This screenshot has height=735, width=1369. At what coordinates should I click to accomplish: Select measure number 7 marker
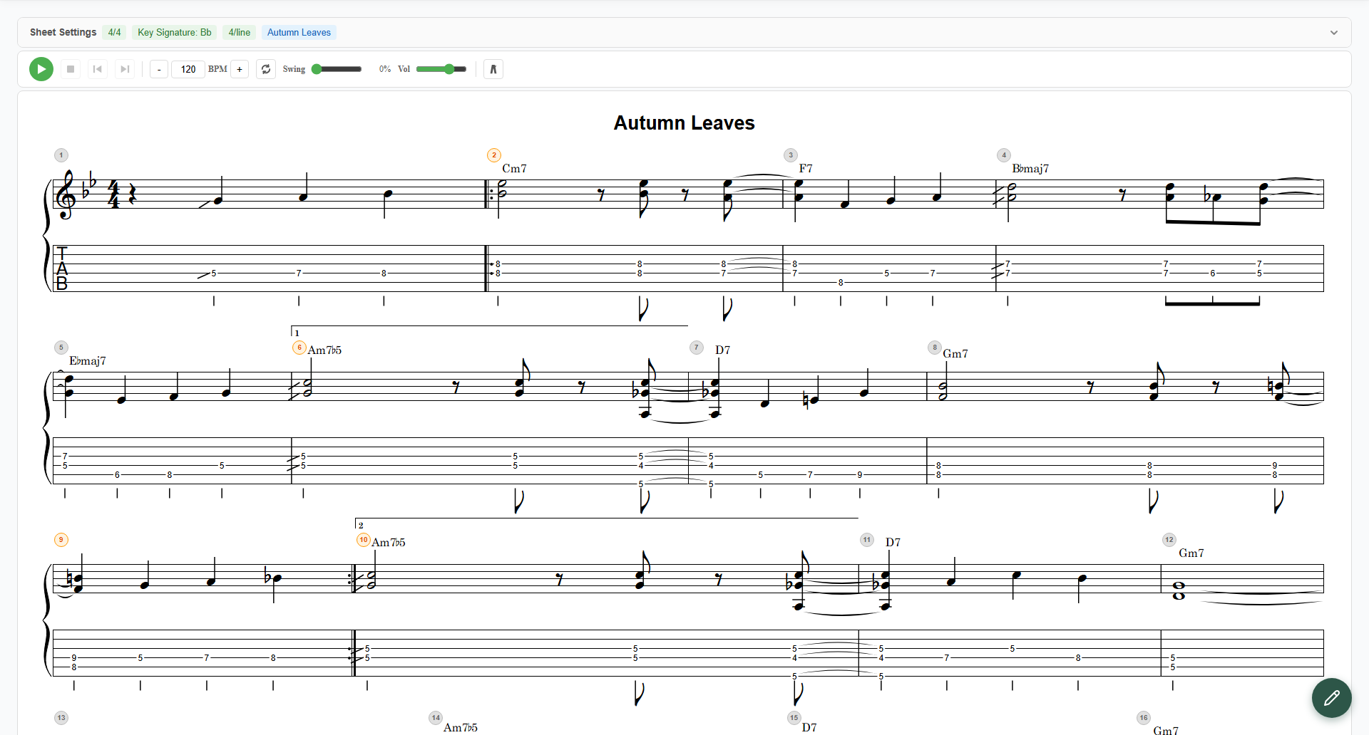point(697,348)
